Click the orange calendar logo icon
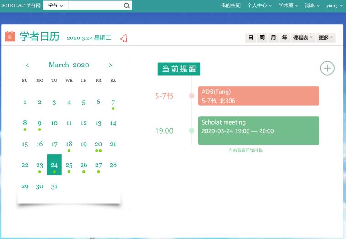The height and width of the screenshot is (239, 346). pos(10,37)
